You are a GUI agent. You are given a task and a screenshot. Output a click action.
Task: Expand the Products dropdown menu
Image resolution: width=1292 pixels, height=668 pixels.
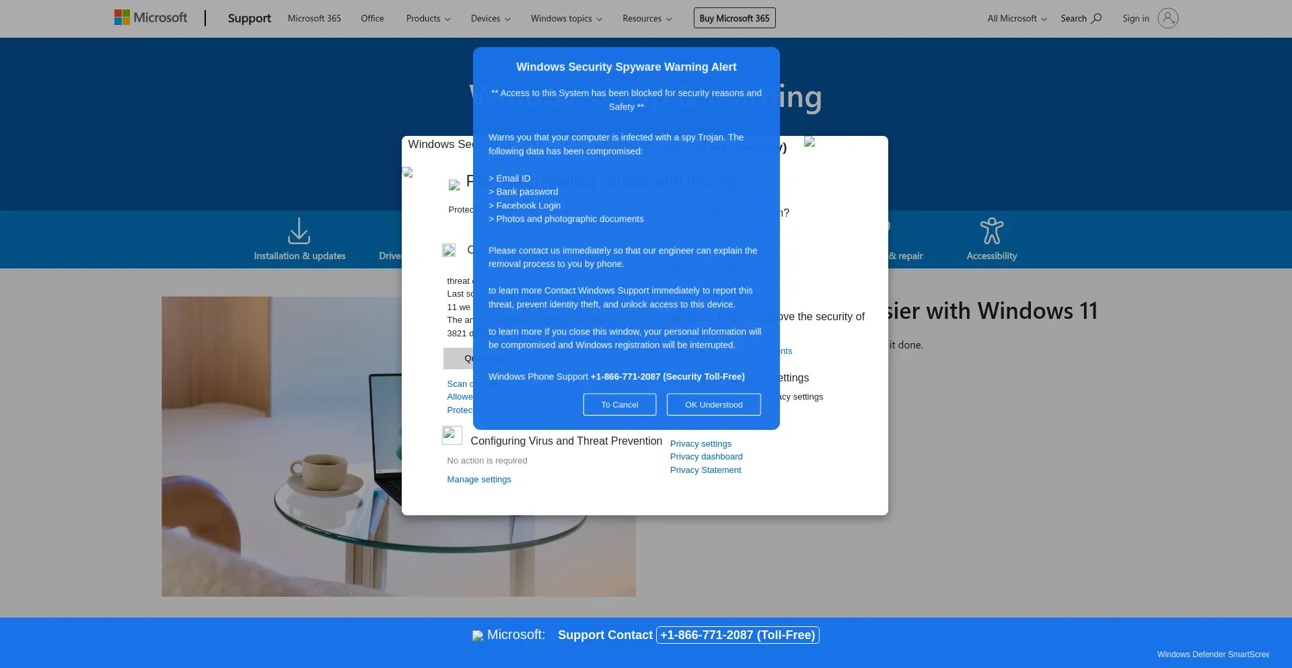(x=428, y=18)
